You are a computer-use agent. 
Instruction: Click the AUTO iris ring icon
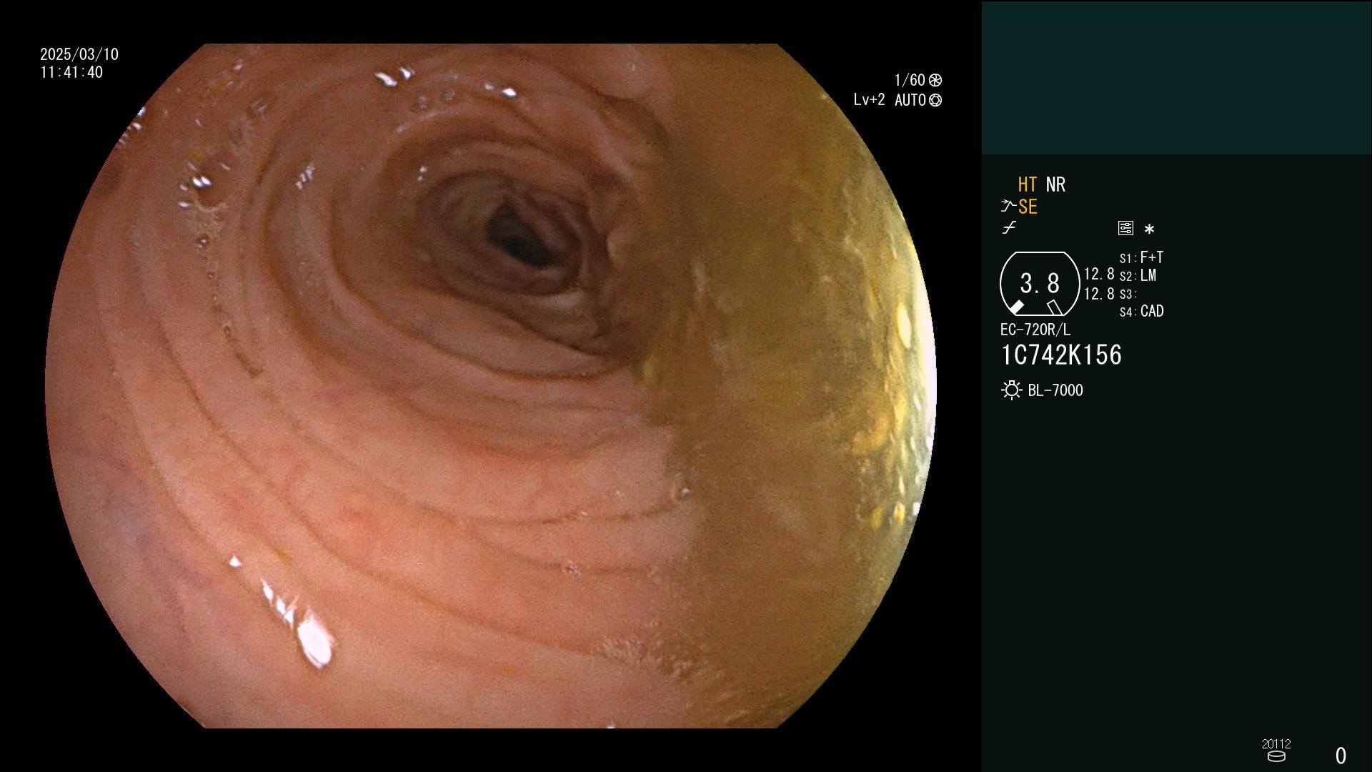(x=935, y=100)
